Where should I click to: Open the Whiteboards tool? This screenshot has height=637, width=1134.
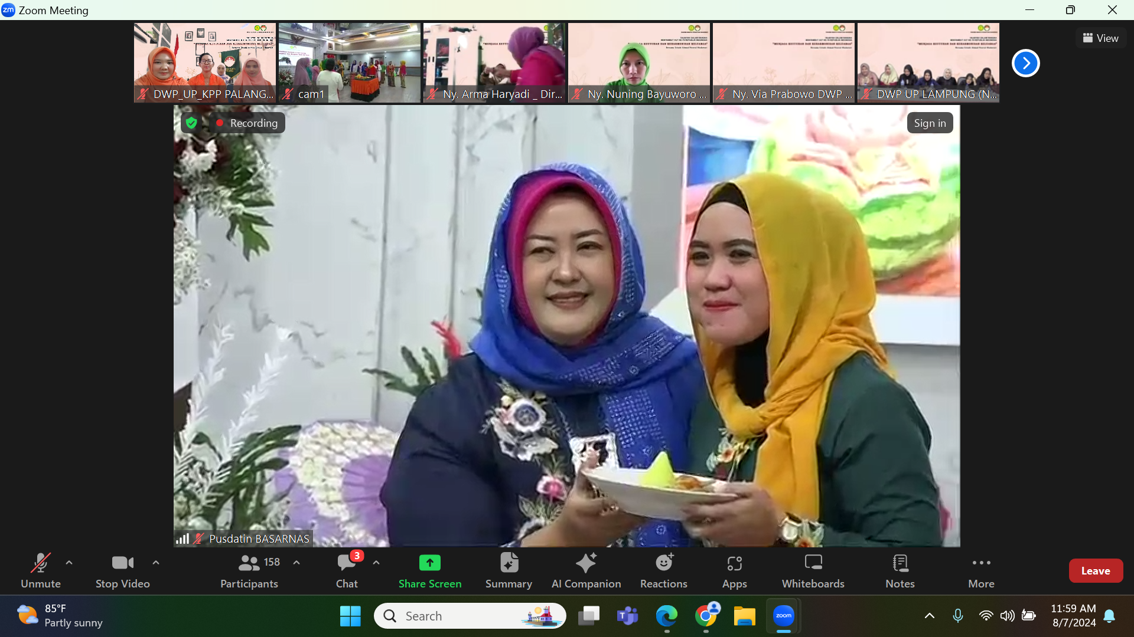813,570
